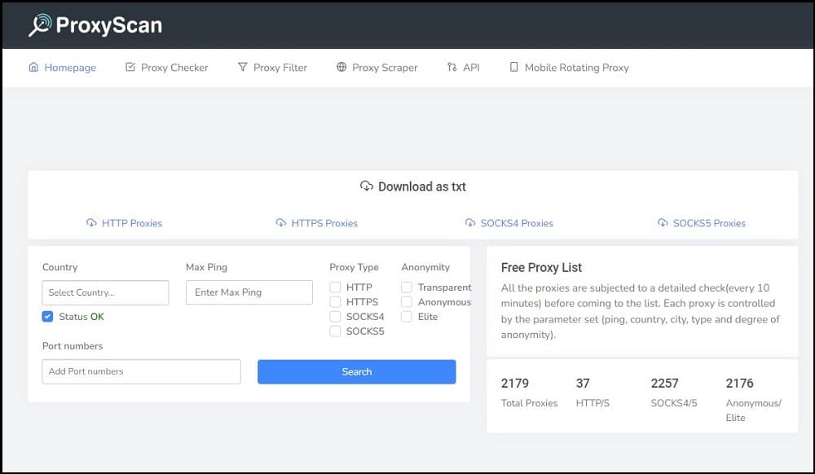Click the Mobile Rotating Proxy phone icon
This screenshot has height=474, width=815.
(x=513, y=67)
